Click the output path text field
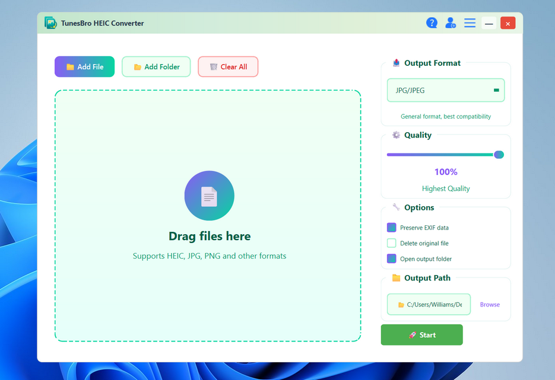This screenshot has width=555, height=380. pyautogui.click(x=430, y=304)
